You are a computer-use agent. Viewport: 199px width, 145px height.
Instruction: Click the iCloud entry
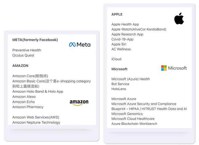pyautogui.click(x=116, y=59)
